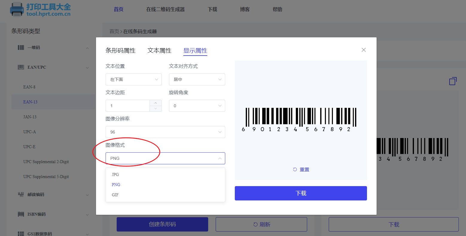Click the 重置 link
This screenshot has width=466, height=236.
pos(304,169)
